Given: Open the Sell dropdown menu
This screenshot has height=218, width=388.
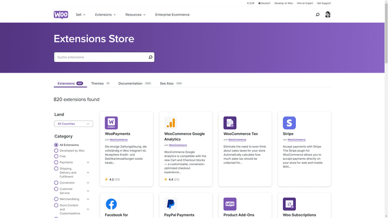Looking at the screenshot, I should click(80, 15).
